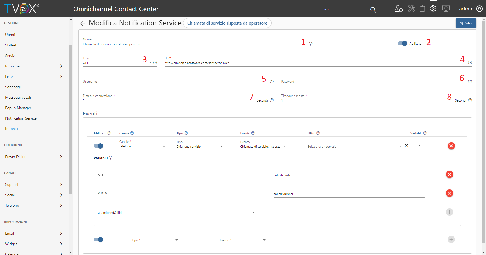Clear the Seleziona un servizio filter
Screen dimensions: 486x255
point(406,146)
